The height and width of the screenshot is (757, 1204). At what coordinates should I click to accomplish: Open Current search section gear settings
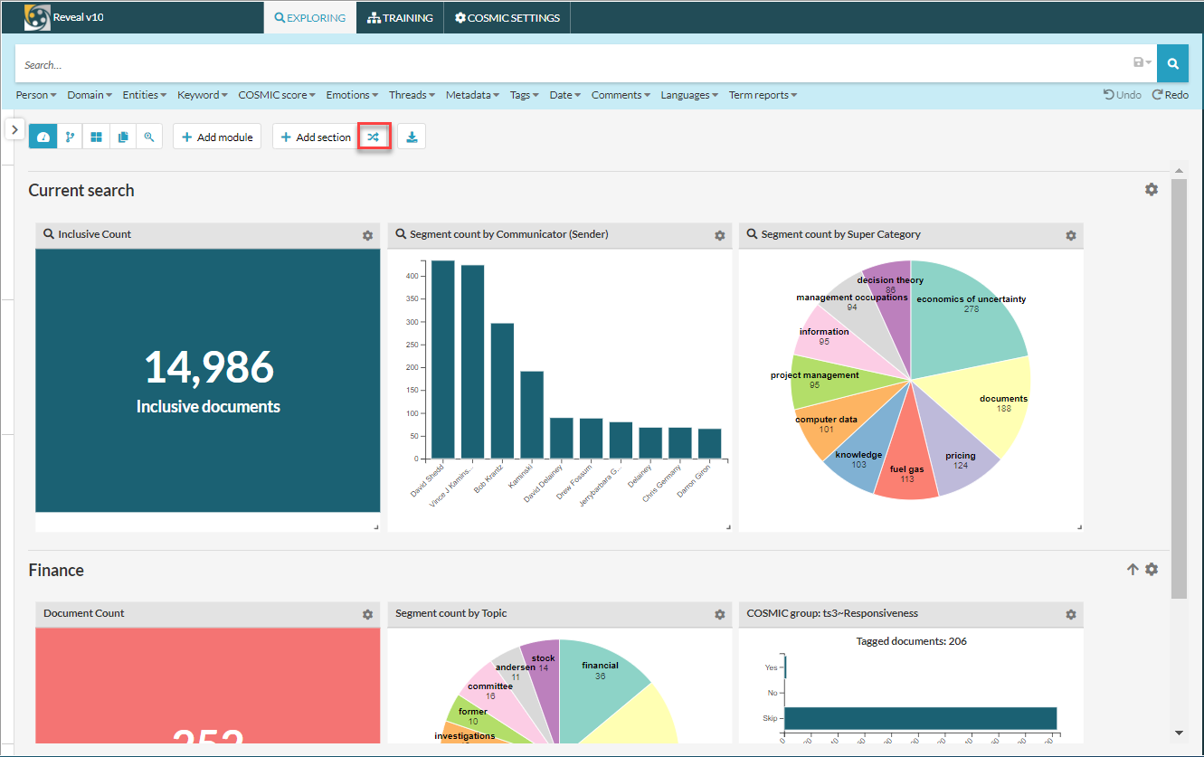tap(1152, 190)
